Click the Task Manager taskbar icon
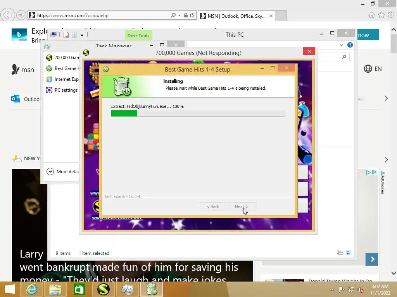 127,289
